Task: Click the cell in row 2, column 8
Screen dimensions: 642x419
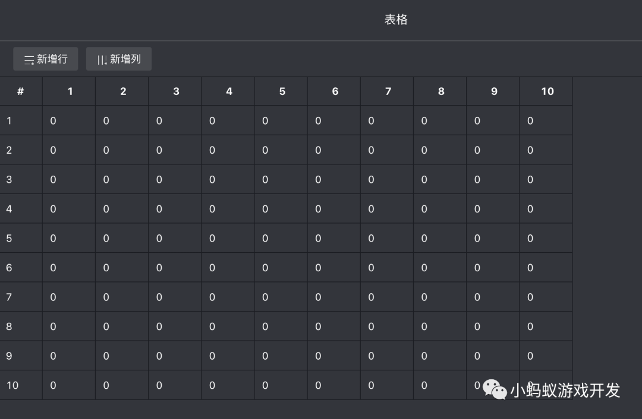Action: (440, 150)
